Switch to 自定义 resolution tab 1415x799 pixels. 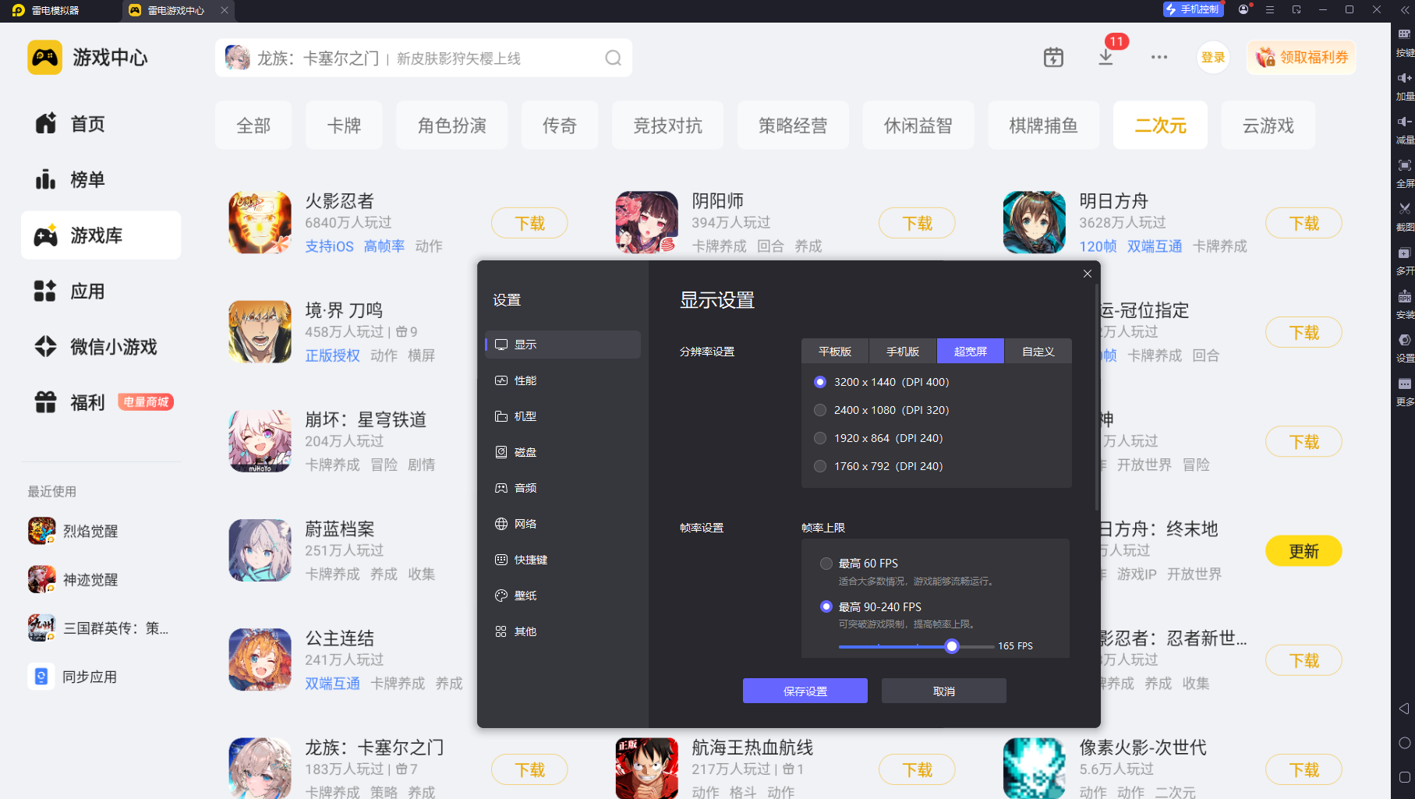coord(1038,352)
